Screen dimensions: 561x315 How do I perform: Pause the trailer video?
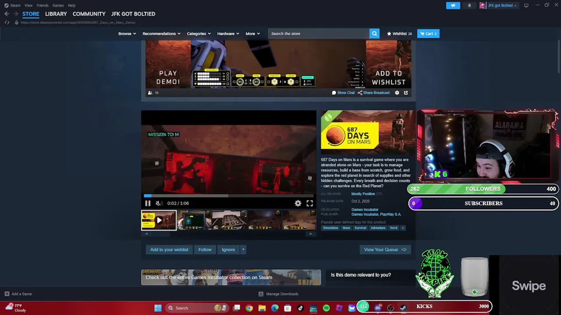click(148, 203)
